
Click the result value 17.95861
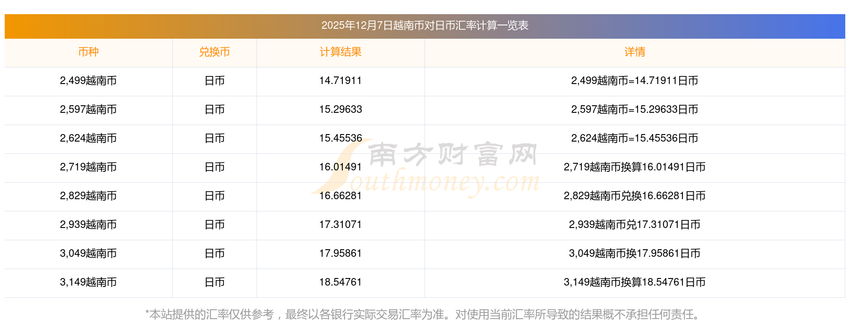tap(340, 253)
